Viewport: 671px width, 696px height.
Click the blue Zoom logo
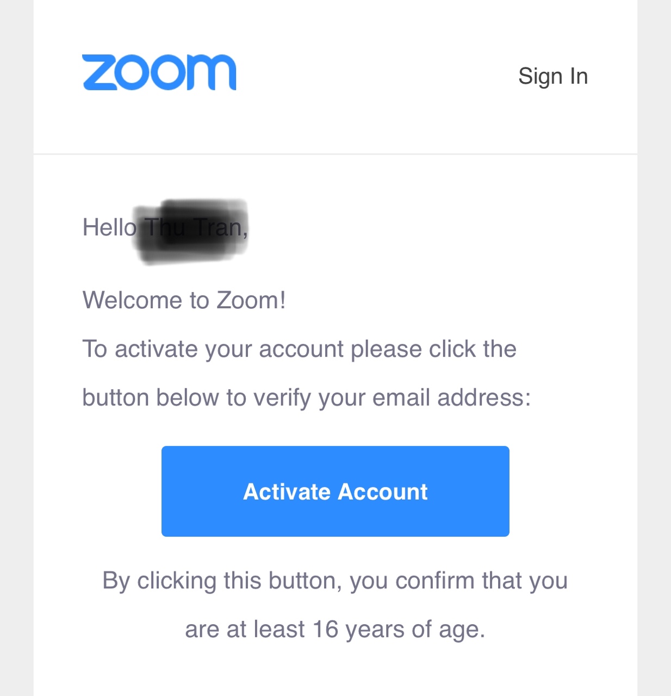[x=159, y=72]
